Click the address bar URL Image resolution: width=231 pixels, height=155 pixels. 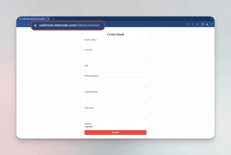[69, 25]
